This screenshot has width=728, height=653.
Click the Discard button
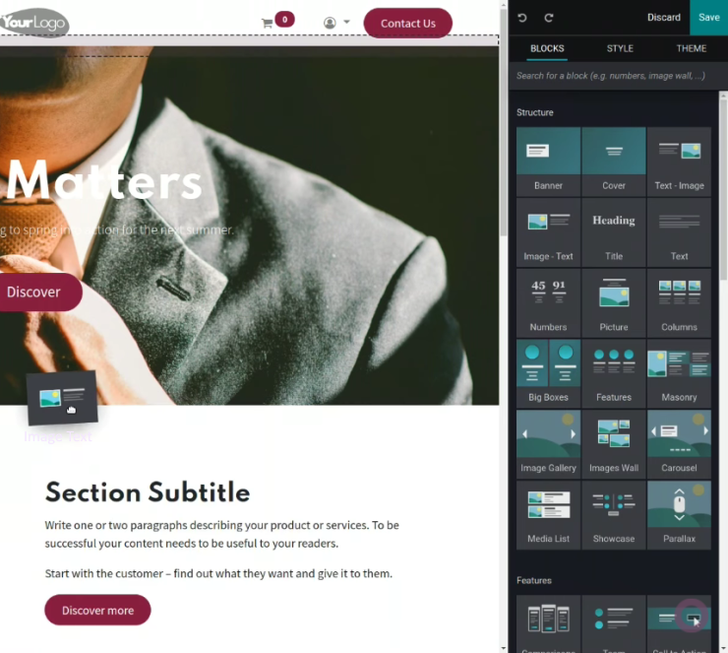[x=664, y=17]
